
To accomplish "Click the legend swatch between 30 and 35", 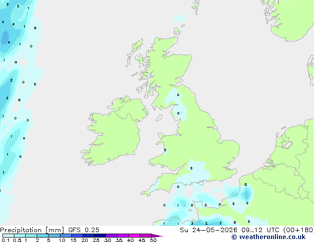I will [111, 236].
